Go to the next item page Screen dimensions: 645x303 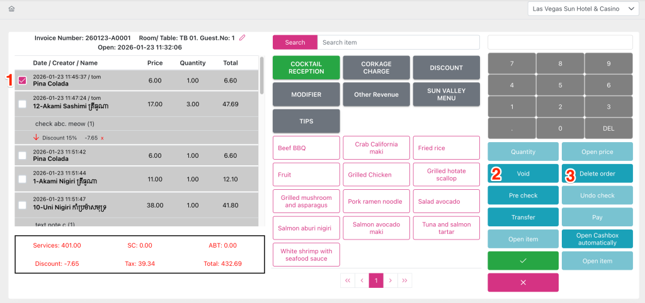[390, 280]
